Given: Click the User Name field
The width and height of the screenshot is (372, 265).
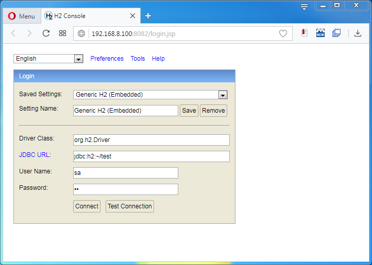Looking at the screenshot, I should 126,173.
